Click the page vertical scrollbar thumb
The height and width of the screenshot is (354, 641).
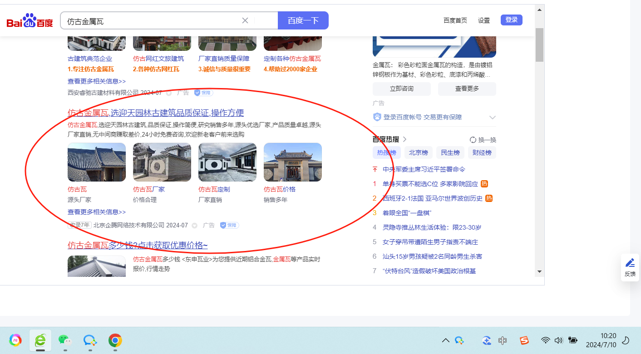click(539, 44)
